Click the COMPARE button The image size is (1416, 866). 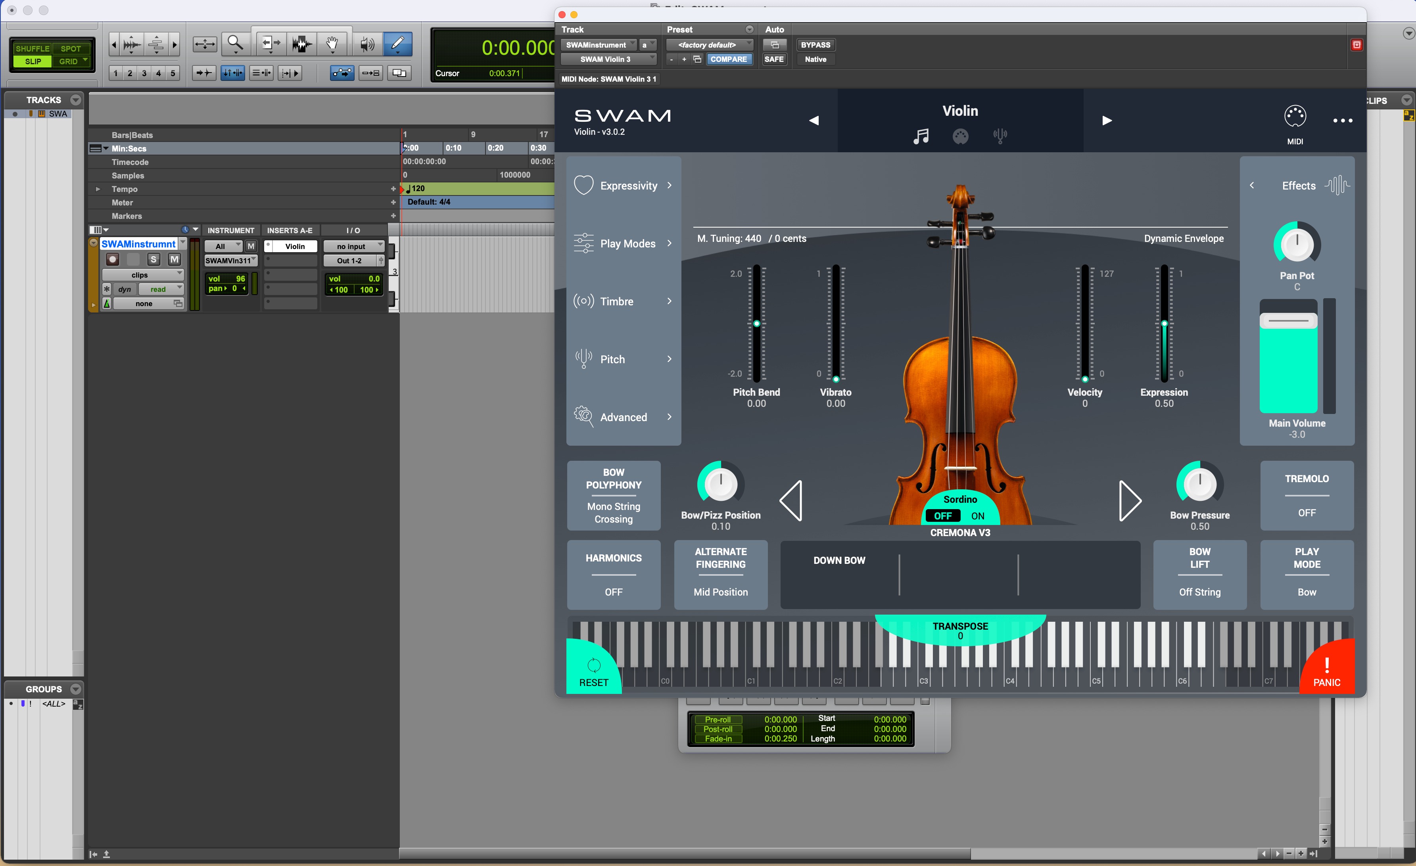pyautogui.click(x=728, y=59)
